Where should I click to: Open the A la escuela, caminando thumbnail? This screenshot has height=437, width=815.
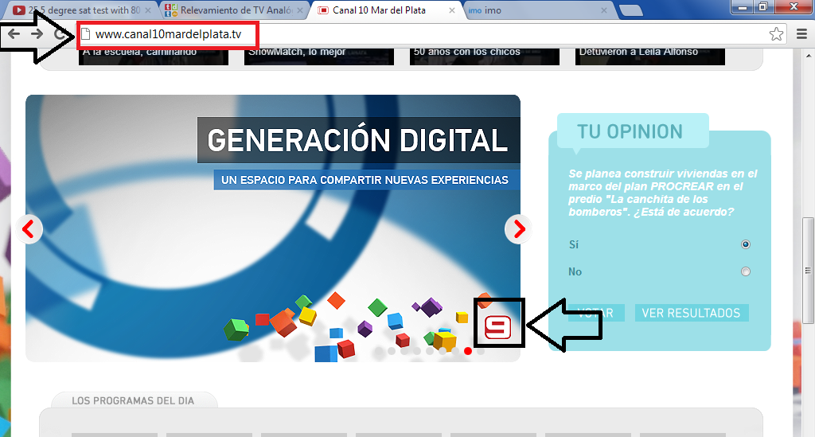(154, 57)
